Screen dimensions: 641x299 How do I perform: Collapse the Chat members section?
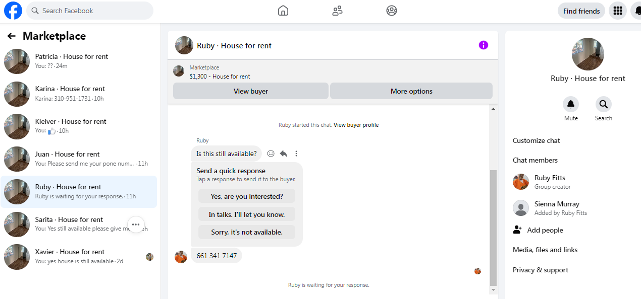(x=573, y=160)
